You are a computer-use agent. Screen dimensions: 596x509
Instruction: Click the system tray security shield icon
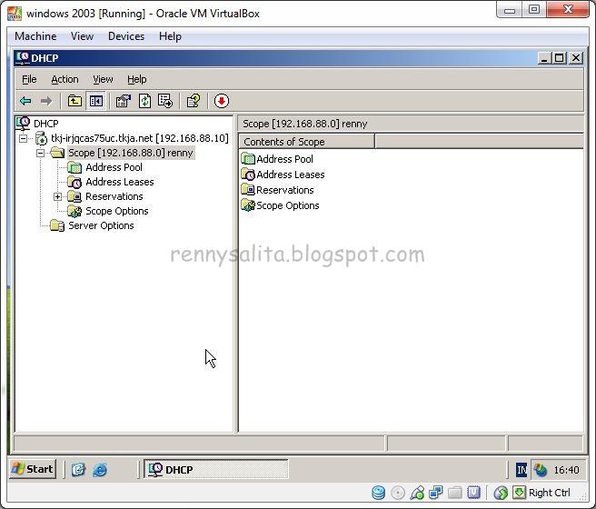(540, 470)
